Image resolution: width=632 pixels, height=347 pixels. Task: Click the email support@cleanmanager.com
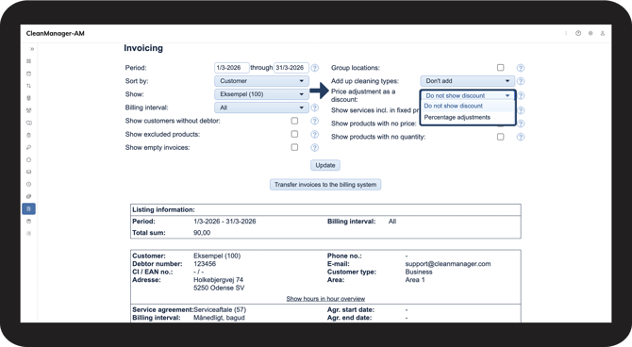coord(448,264)
